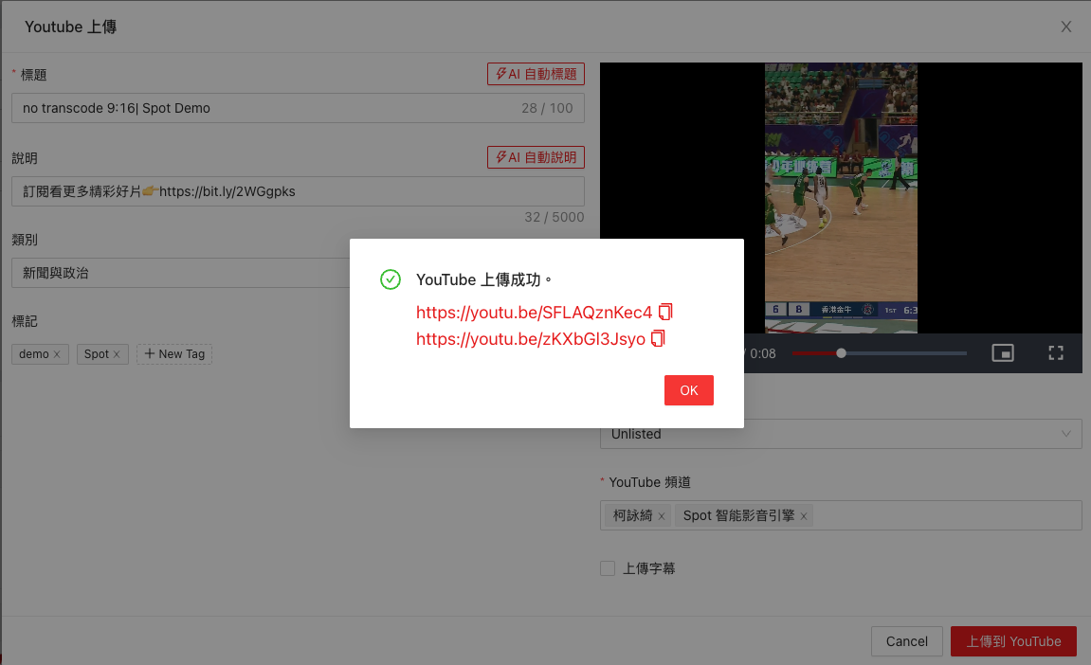Focus the 說明 description field

pos(298,191)
